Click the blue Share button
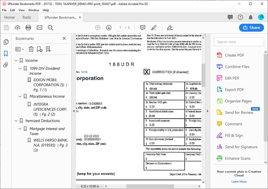 251,27
